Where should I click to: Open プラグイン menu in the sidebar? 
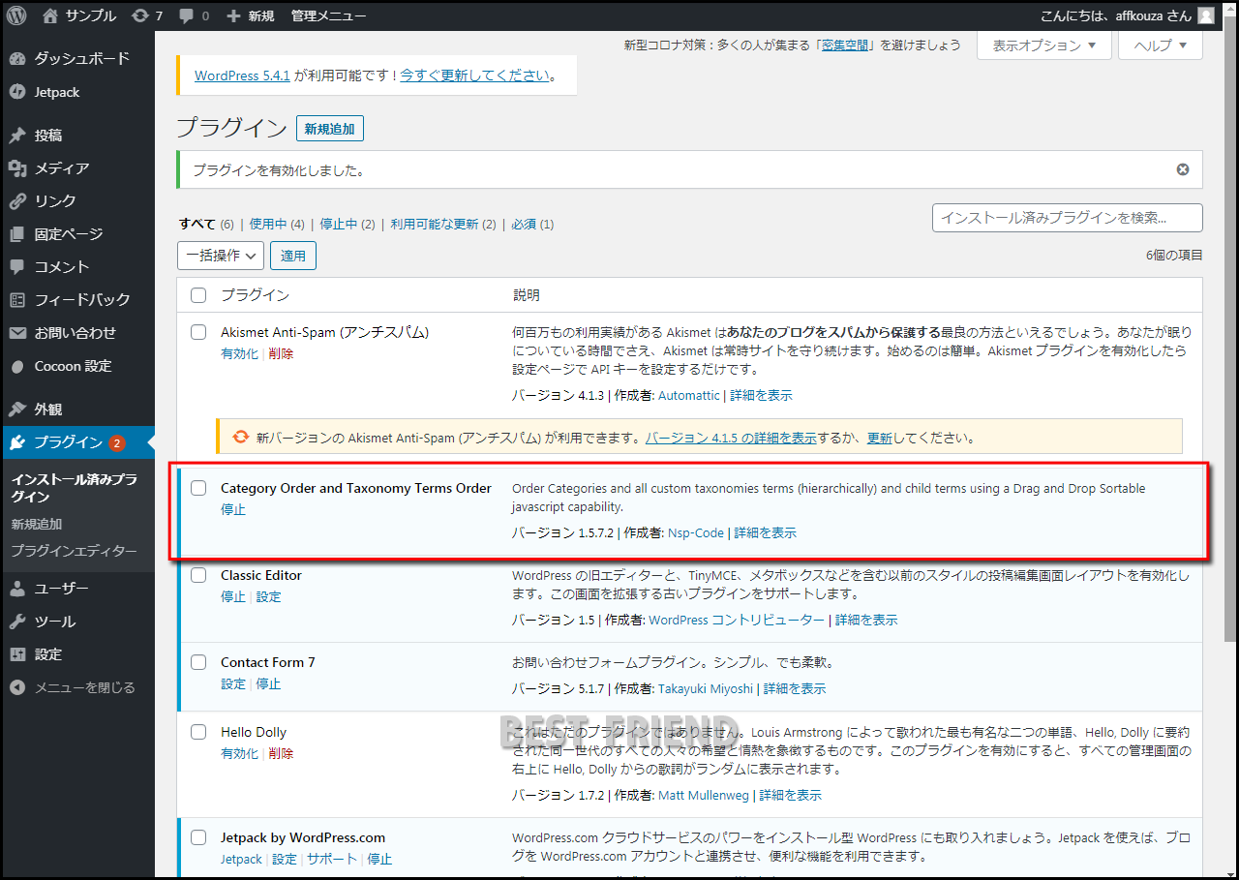pyautogui.click(x=77, y=442)
